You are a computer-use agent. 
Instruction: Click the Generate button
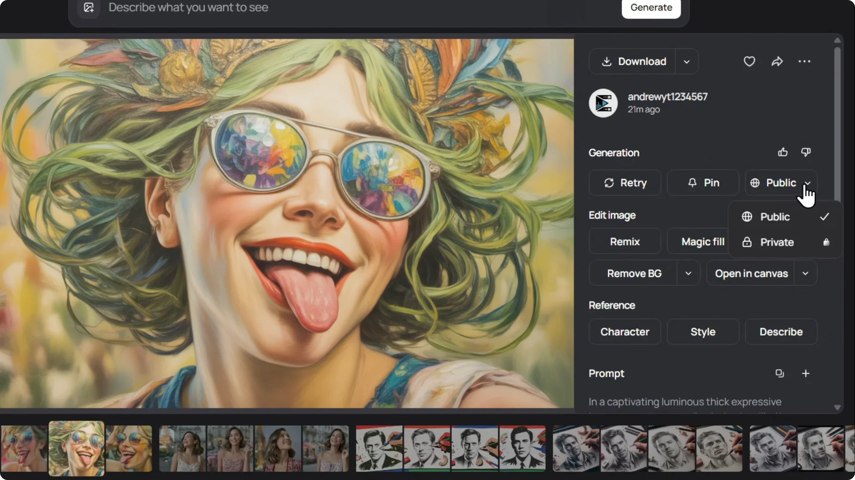[651, 8]
